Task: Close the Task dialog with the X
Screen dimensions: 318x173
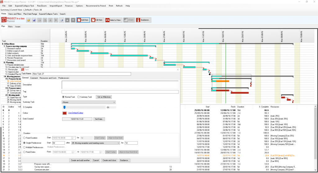Action: point(178,69)
